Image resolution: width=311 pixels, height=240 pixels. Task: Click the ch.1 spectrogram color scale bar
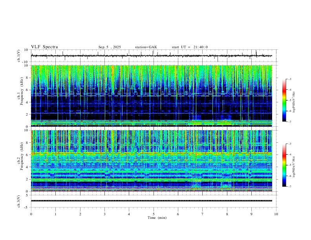[284, 100]
